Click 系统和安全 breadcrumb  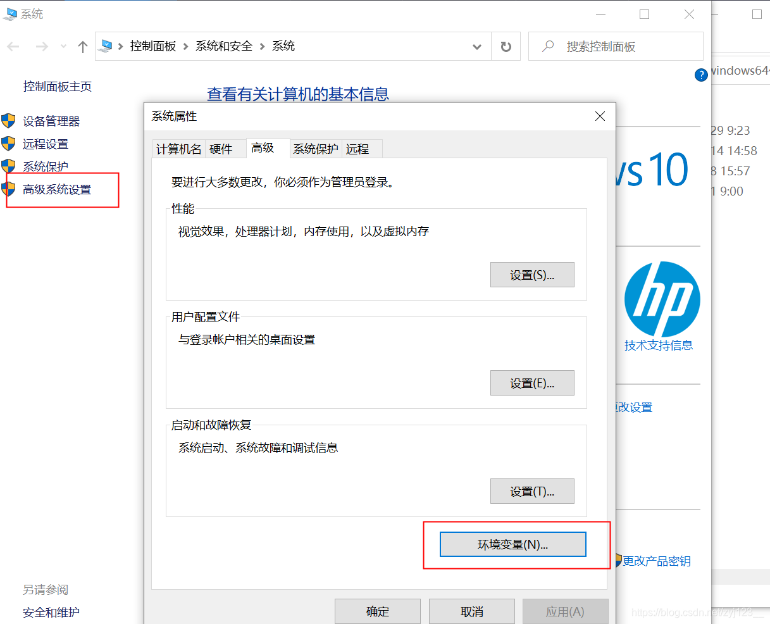224,46
